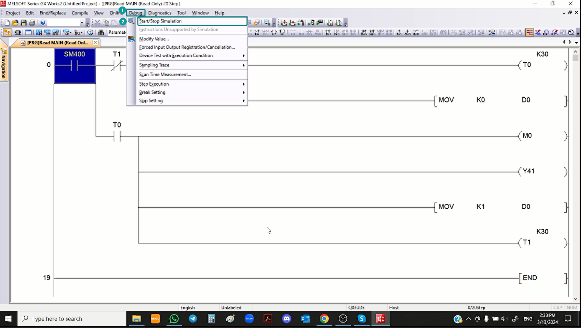
Task: Toggle the Navigation window toolbar button
Action: click(7, 32)
